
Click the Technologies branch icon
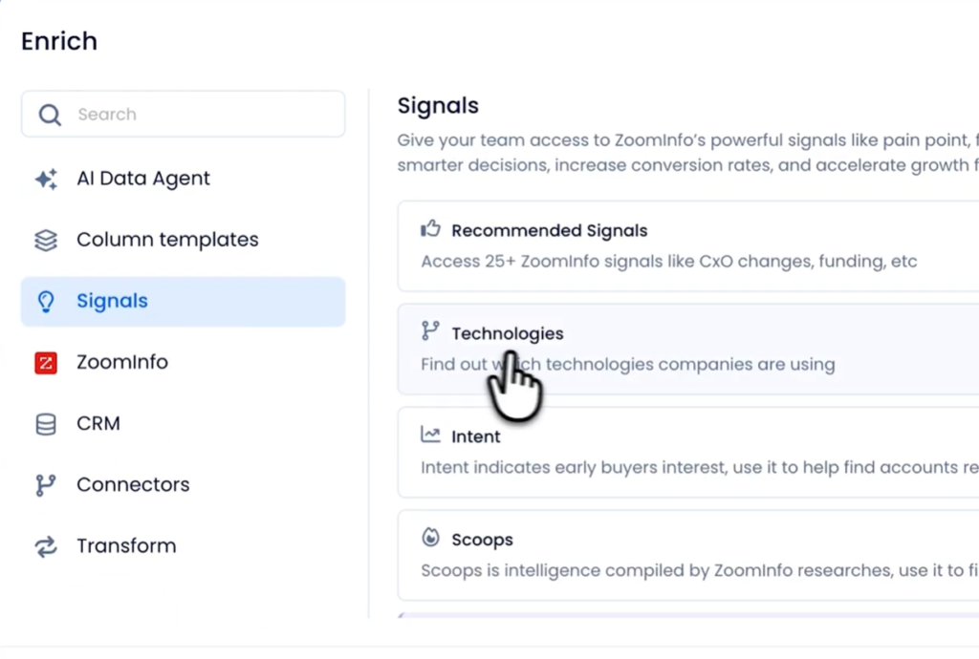coord(430,331)
